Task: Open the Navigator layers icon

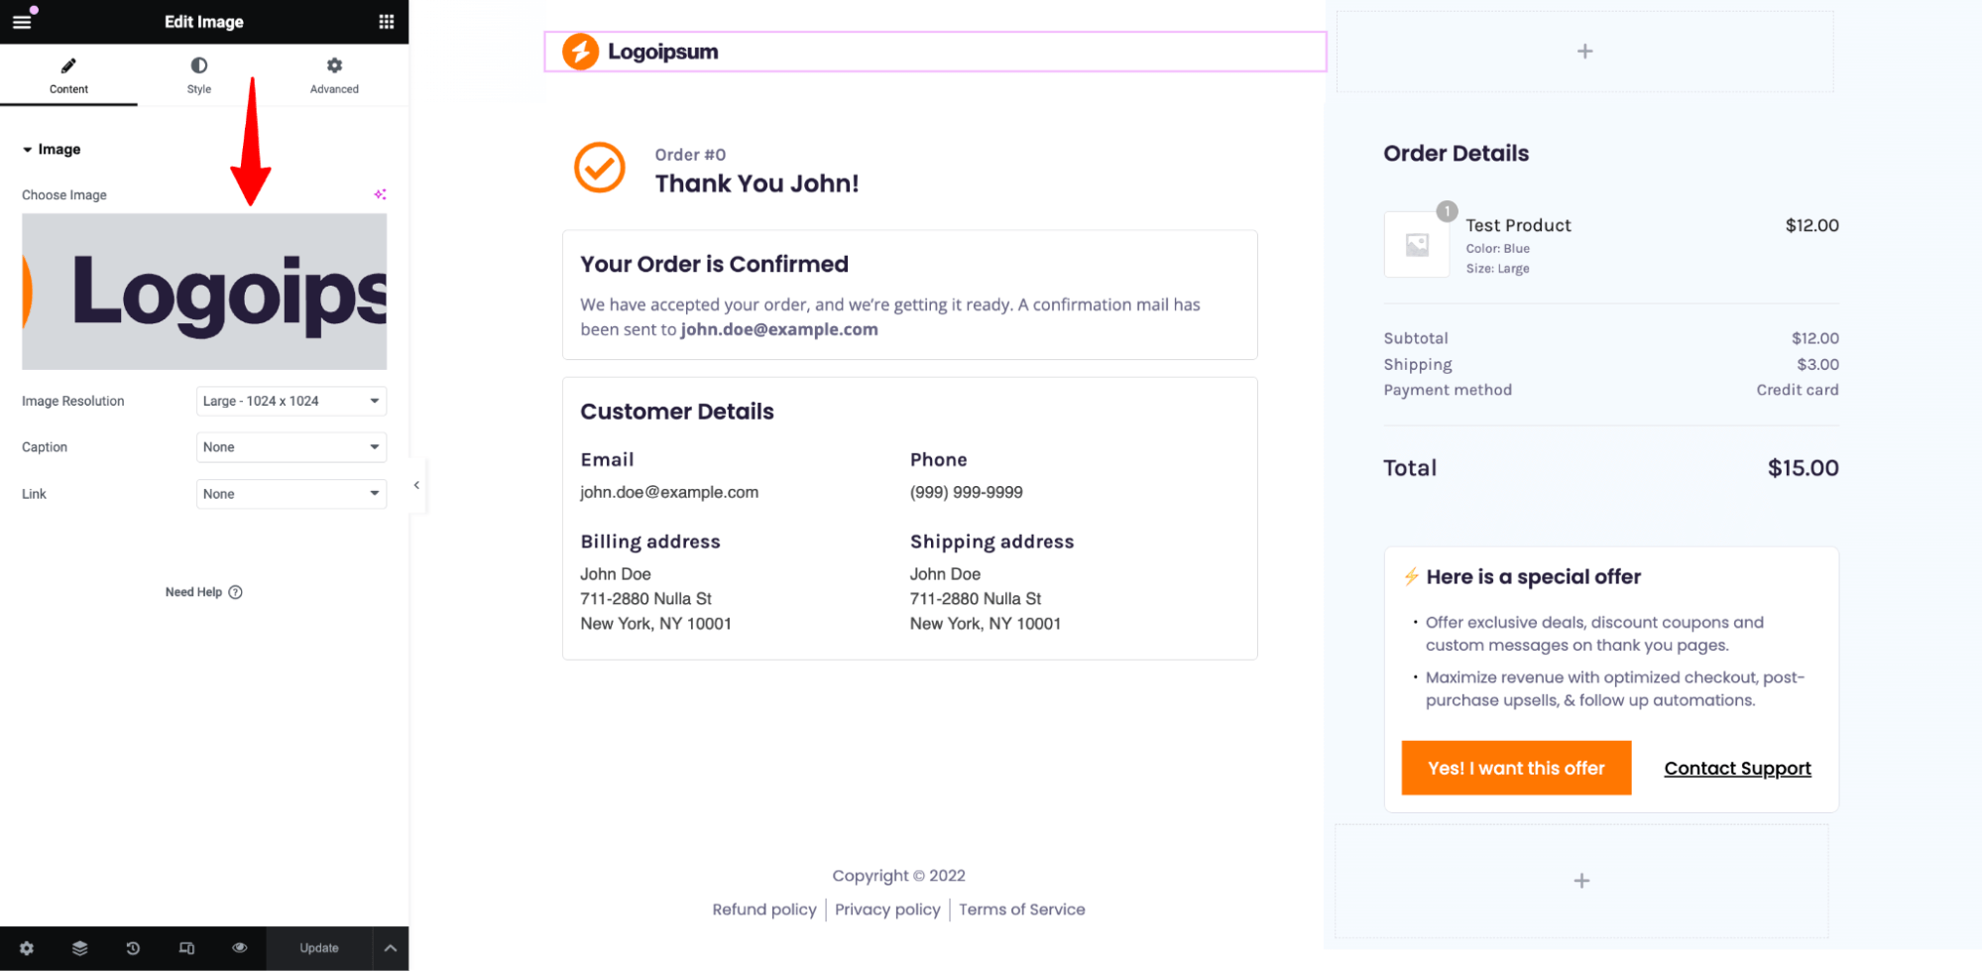Action: tap(80, 948)
